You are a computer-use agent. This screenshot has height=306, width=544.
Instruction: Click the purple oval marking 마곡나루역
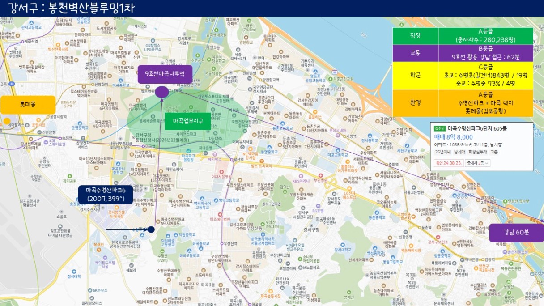click(162, 92)
